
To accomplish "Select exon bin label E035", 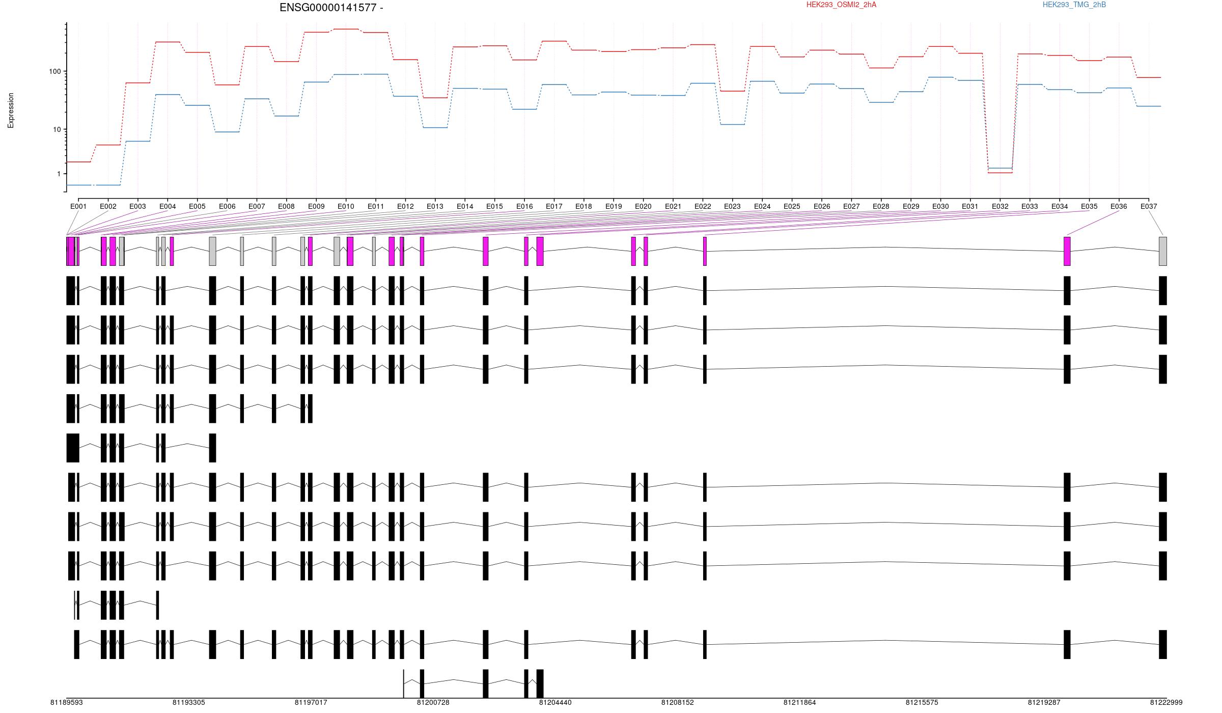I will point(1089,206).
